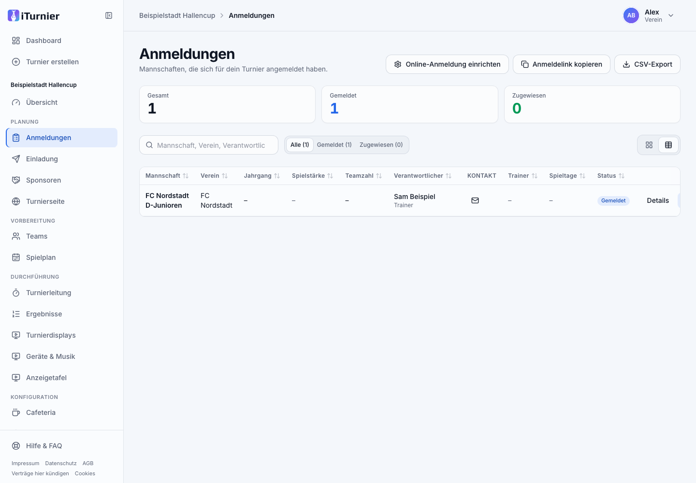Image resolution: width=696 pixels, height=483 pixels.
Task: Sort table by Jahrgang column
Action: coord(262,176)
